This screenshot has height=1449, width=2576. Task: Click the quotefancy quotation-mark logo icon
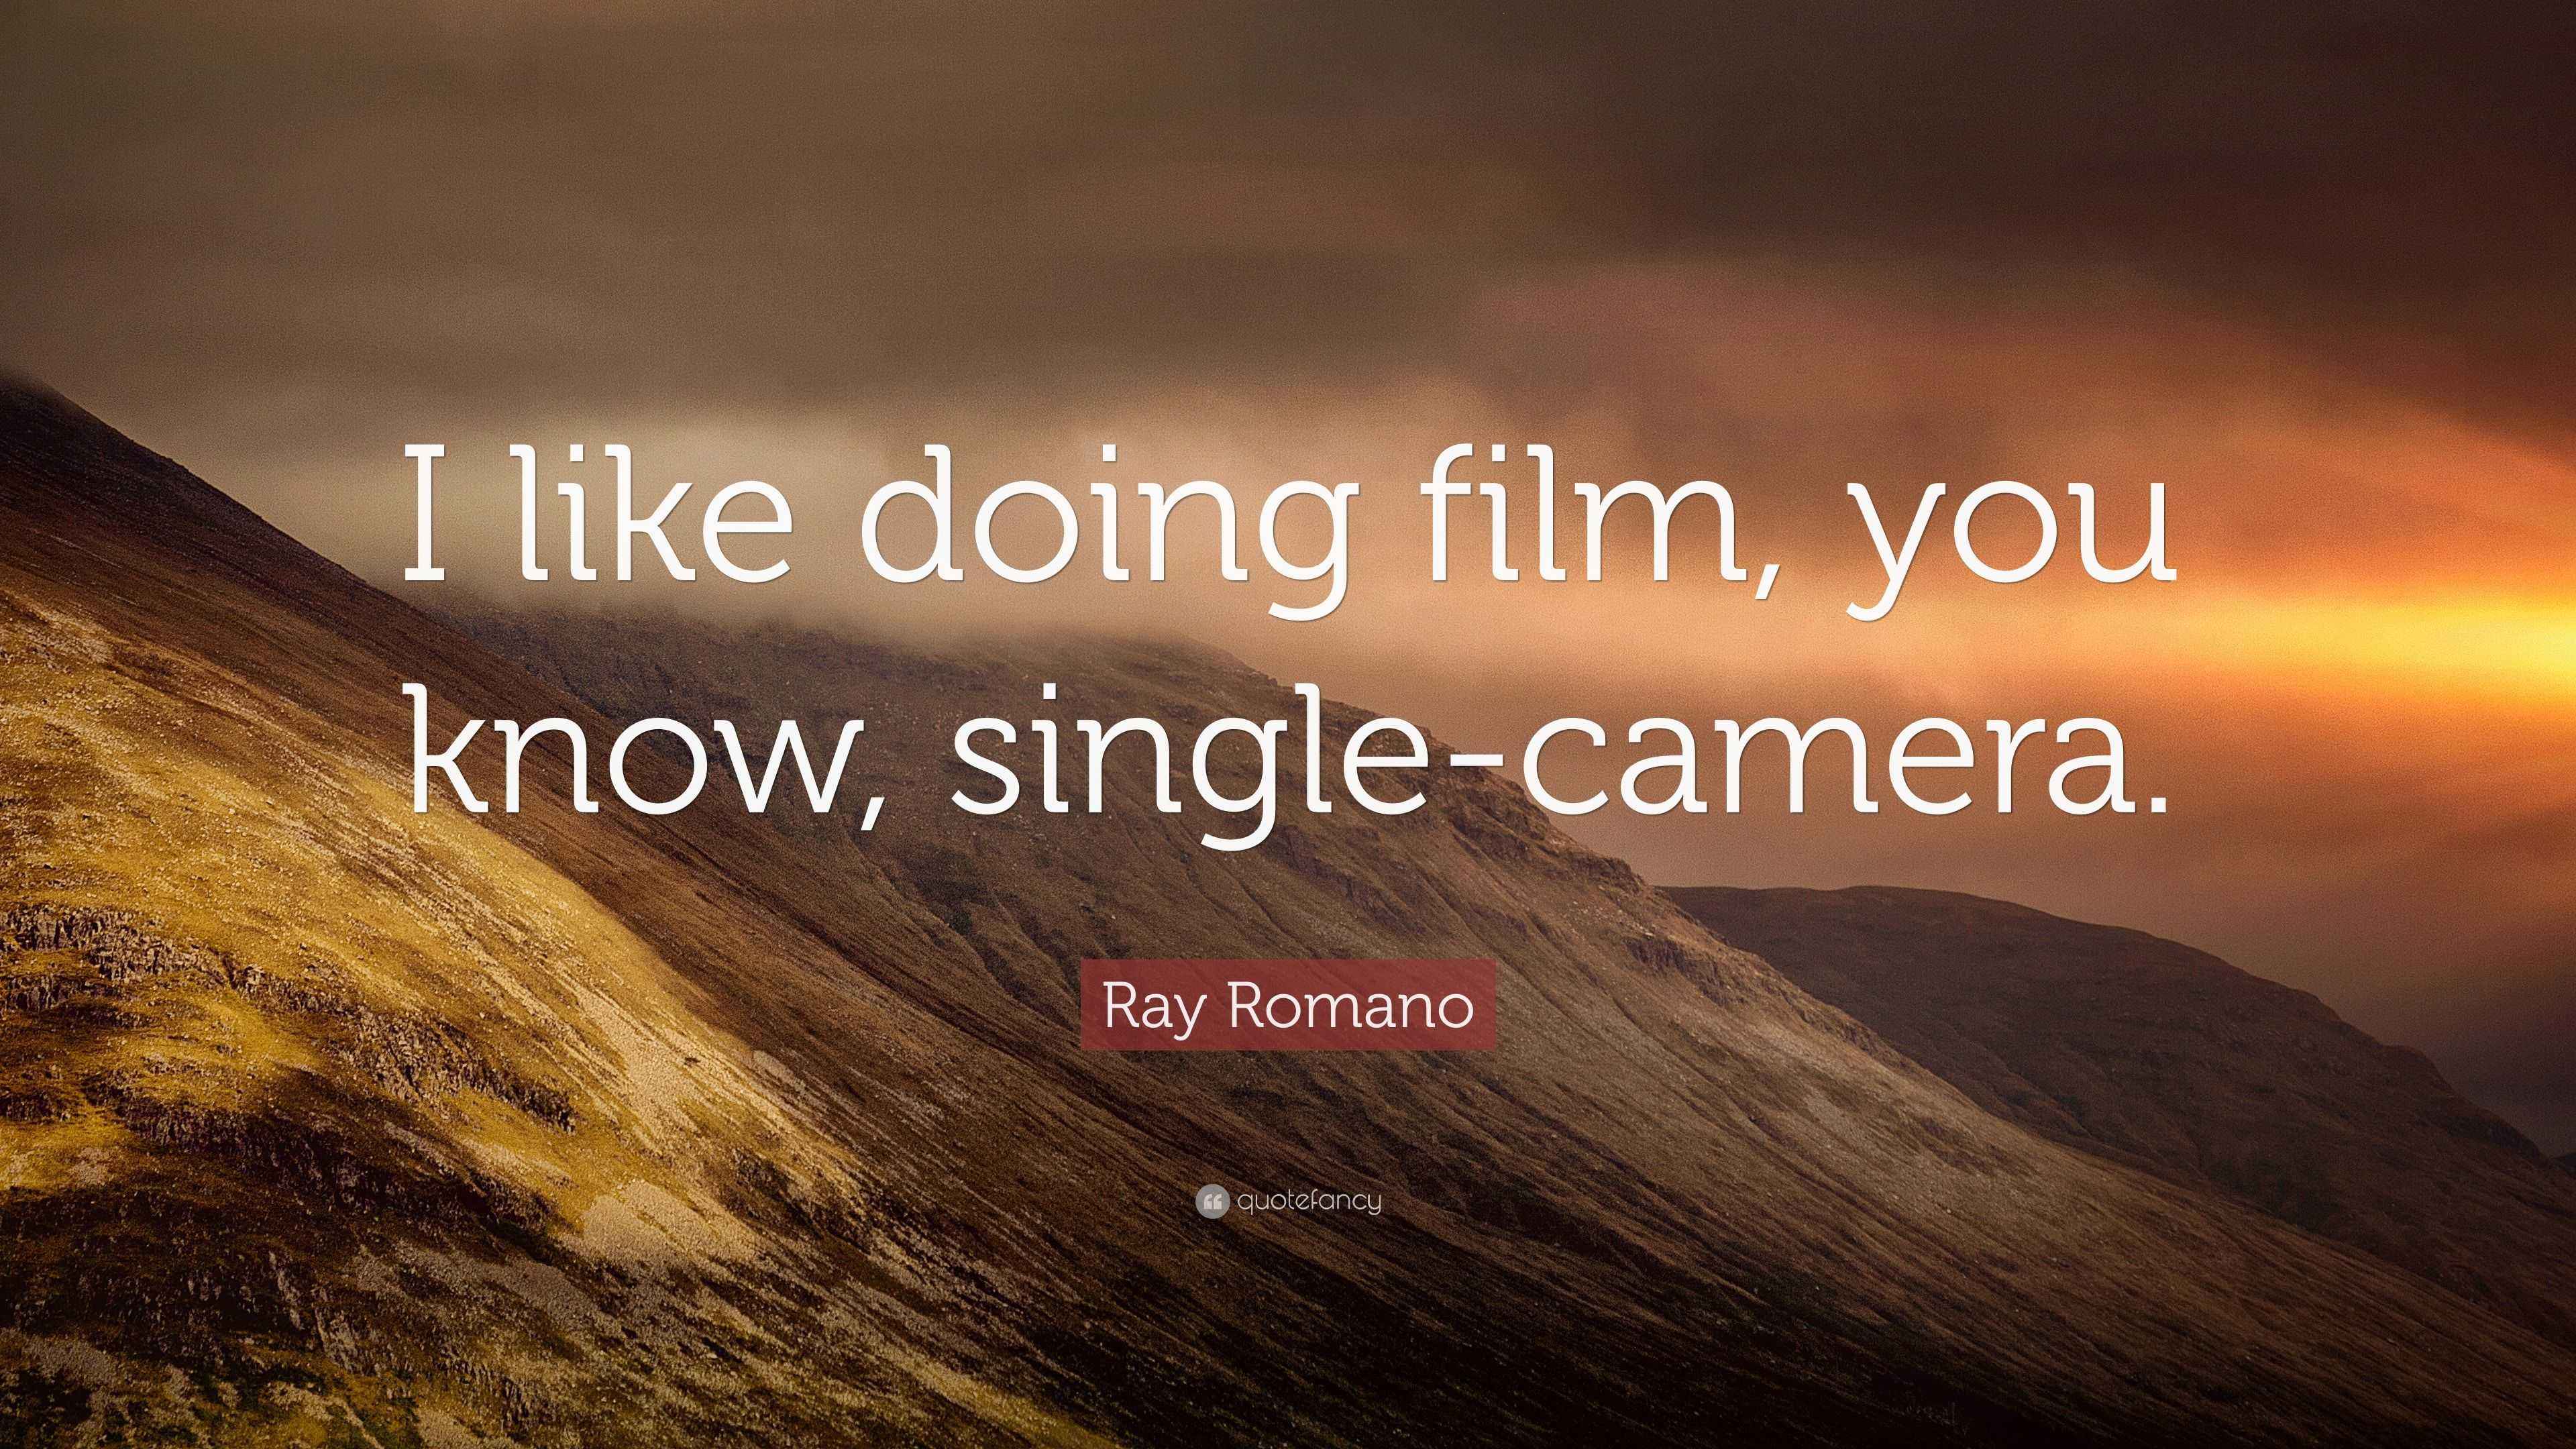click(x=1211, y=1202)
